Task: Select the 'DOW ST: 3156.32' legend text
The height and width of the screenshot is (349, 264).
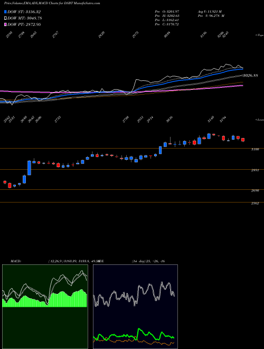Action: point(24,12)
